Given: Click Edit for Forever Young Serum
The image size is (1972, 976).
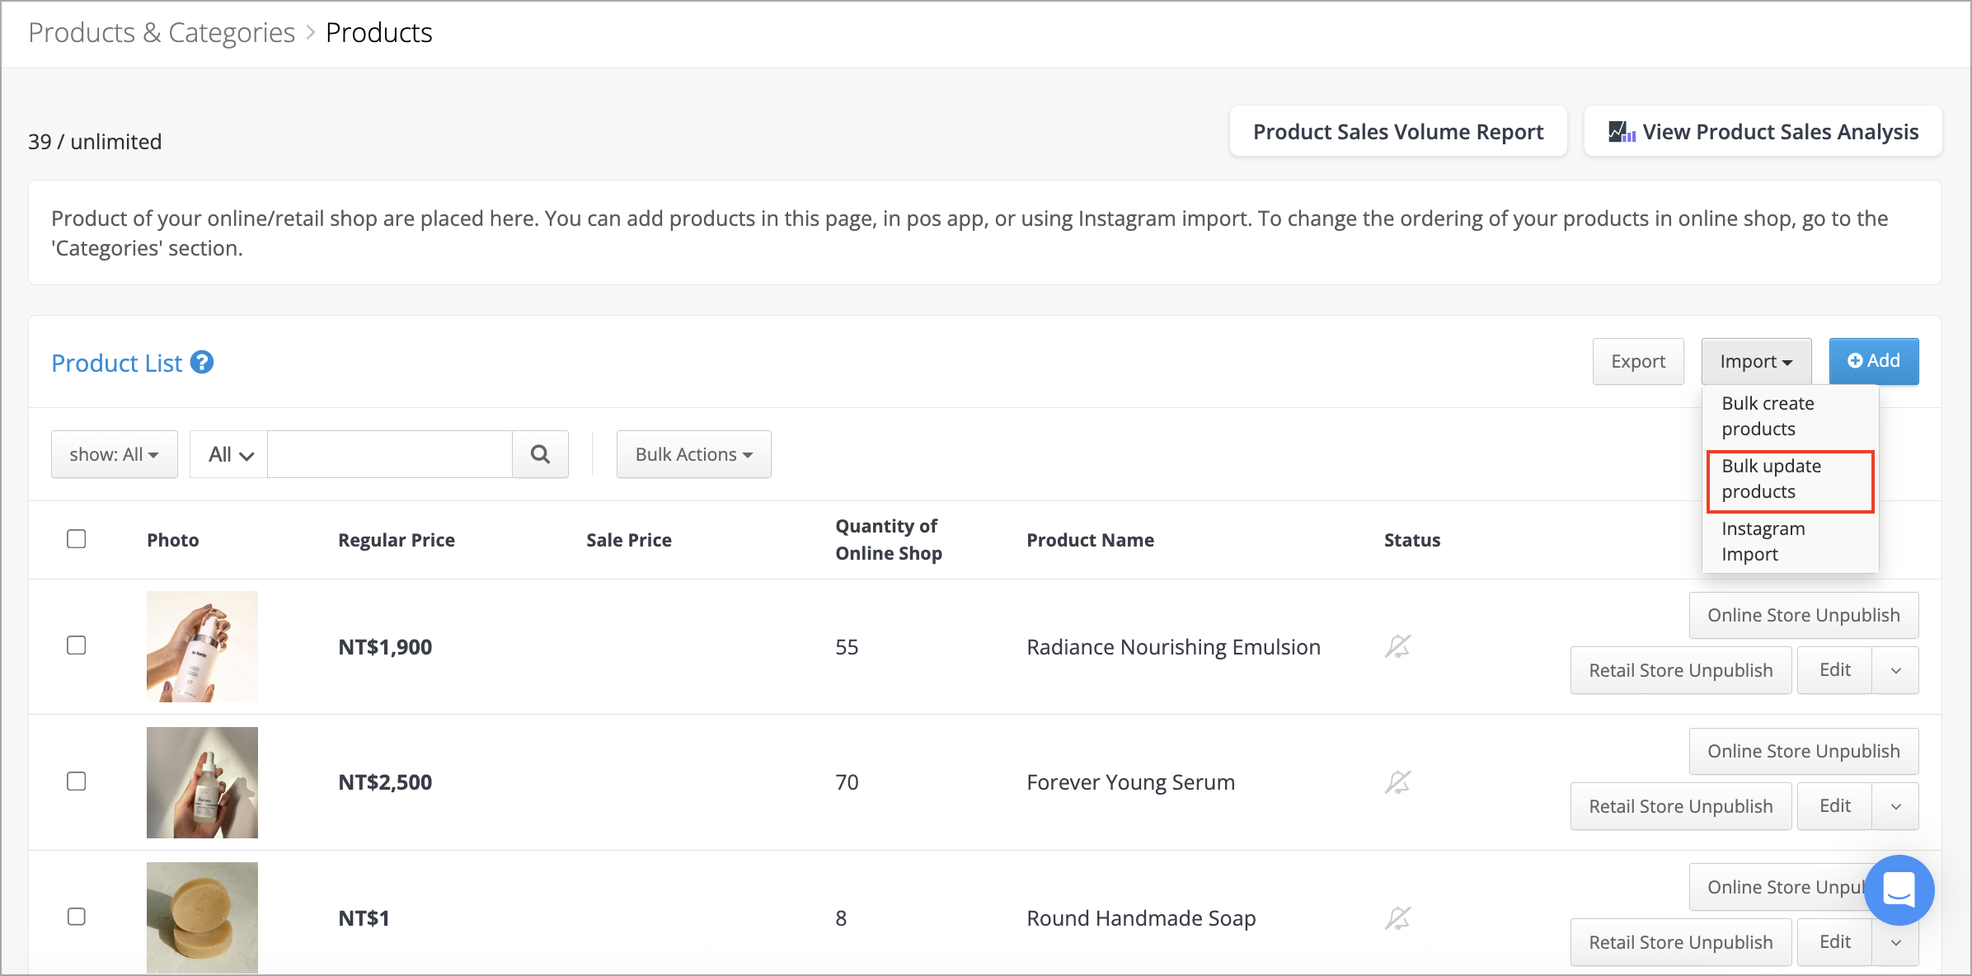Looking at the screenshot, I should click(x=1835, y=806).
